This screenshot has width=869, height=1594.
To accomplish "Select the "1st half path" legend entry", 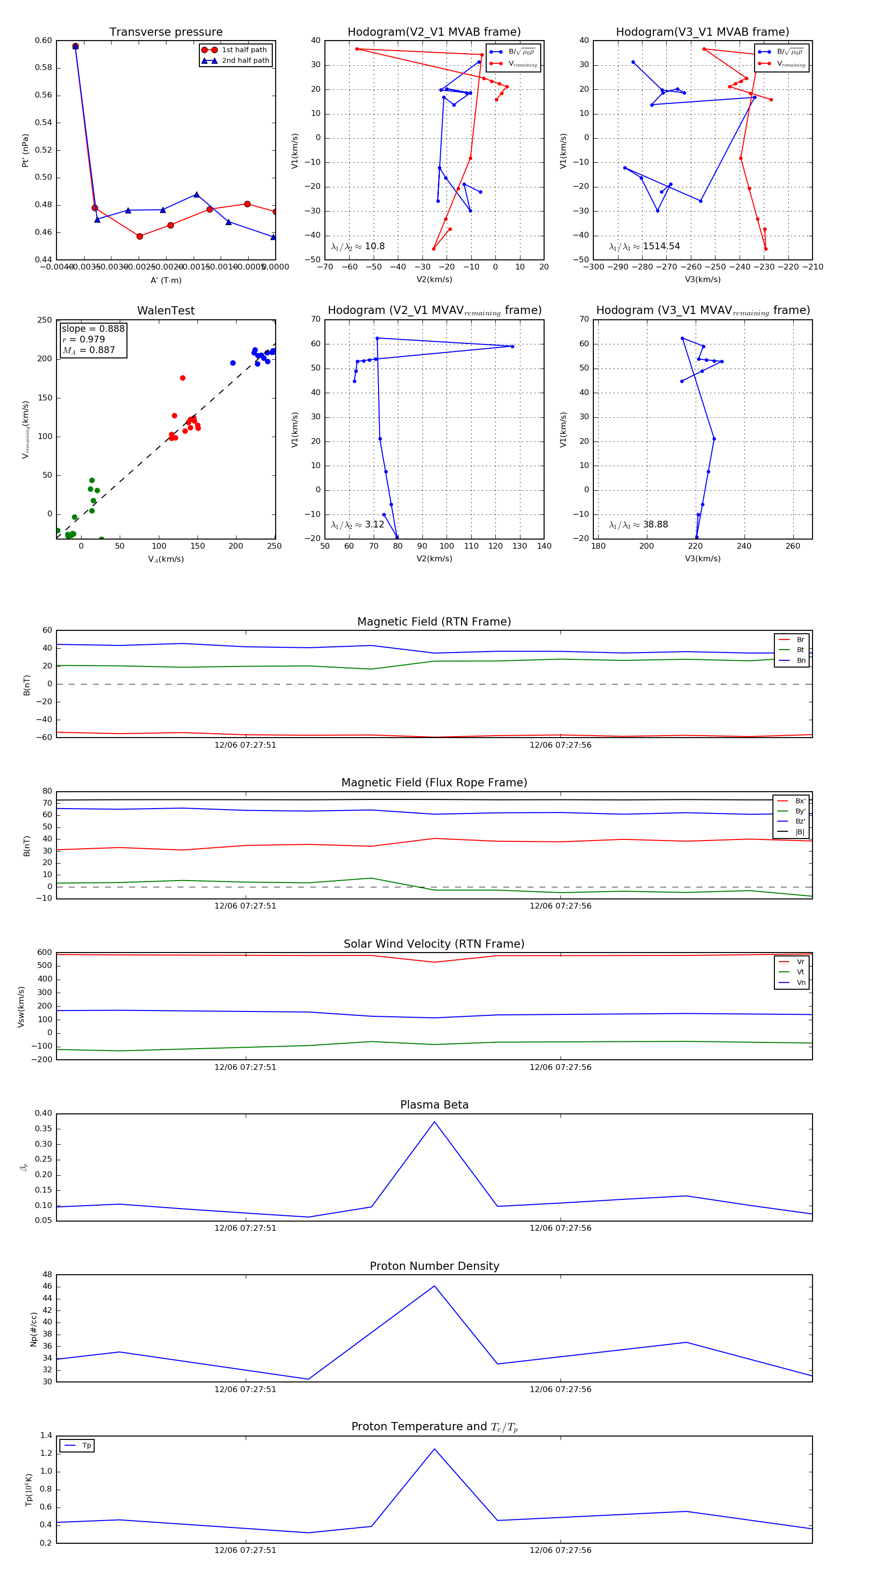I will point(236,50).
